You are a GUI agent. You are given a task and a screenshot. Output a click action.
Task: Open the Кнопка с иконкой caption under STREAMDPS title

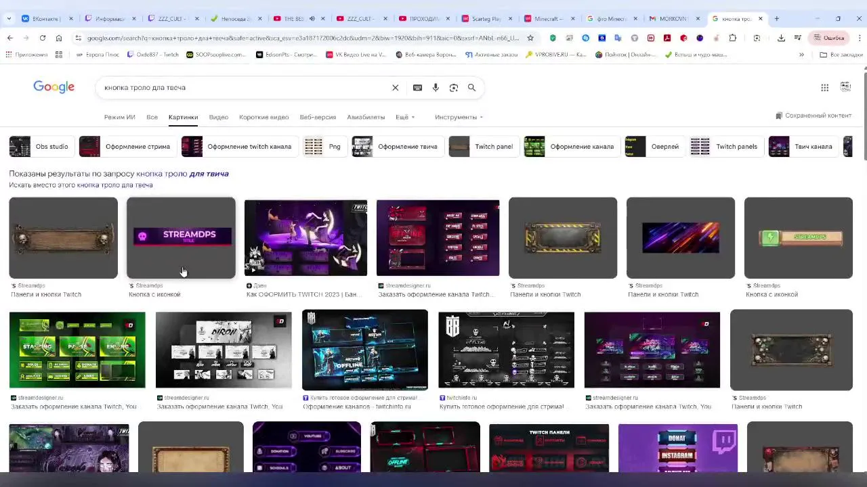pos(154,294)
